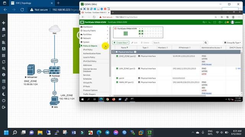Open the CLI console icon in FortiGate header
245x137 pixels.
210,22
